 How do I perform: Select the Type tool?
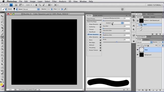pyautogui.click(x=2, y=61)
